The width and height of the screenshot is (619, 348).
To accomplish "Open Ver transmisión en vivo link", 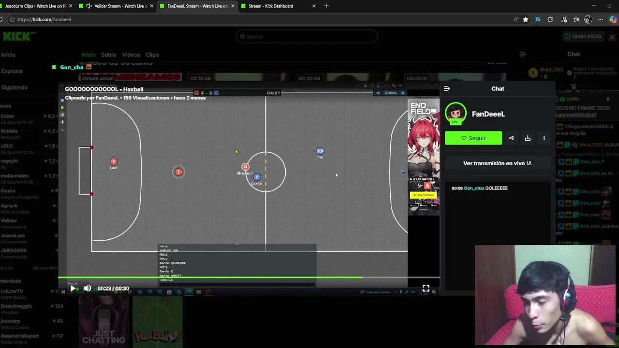I will coord(497,163).
